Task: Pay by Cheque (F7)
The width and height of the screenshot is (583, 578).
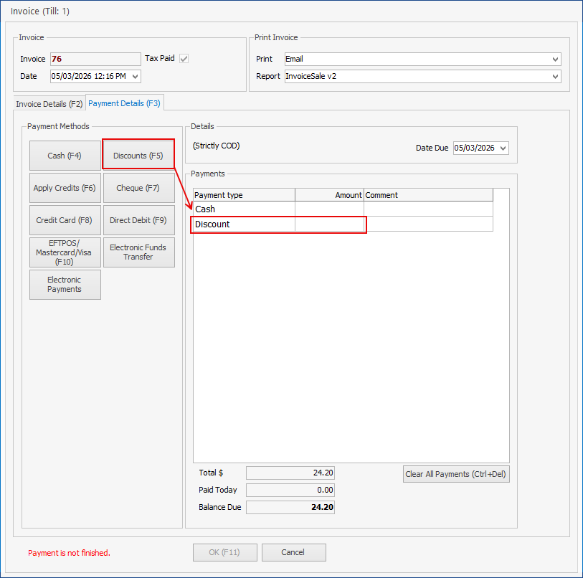Action: tap(138, 188)
